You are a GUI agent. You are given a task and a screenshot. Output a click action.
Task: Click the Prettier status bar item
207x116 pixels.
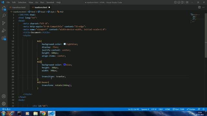(x=191, y=109)
